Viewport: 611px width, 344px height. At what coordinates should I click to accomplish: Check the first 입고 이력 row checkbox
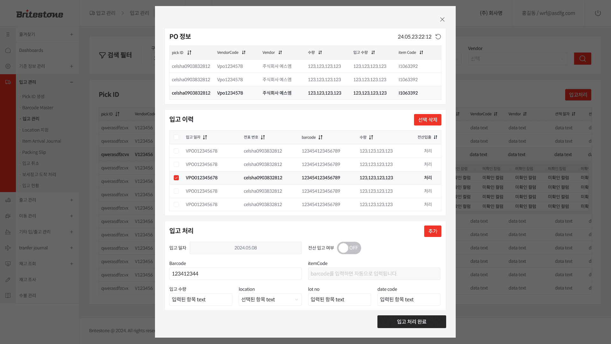pos(176,151)
